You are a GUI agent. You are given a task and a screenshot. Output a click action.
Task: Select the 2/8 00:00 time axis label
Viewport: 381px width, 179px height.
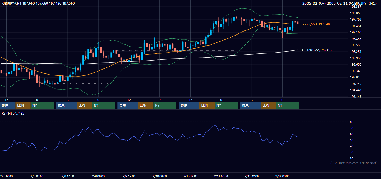point(37,176)
